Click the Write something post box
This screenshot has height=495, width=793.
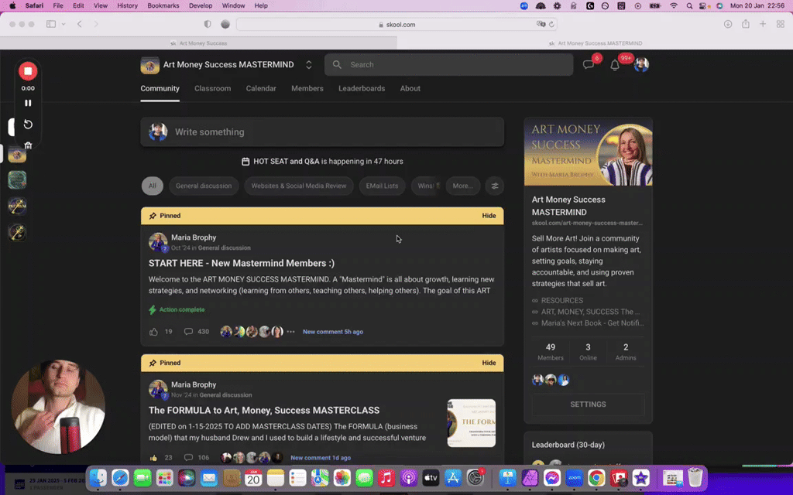(x=322, y=131)
